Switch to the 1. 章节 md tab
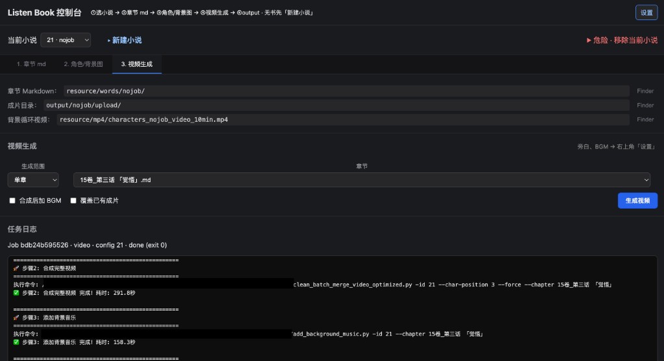 coord(31,64)
